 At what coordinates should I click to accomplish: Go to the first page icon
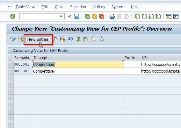pos(137,16)
